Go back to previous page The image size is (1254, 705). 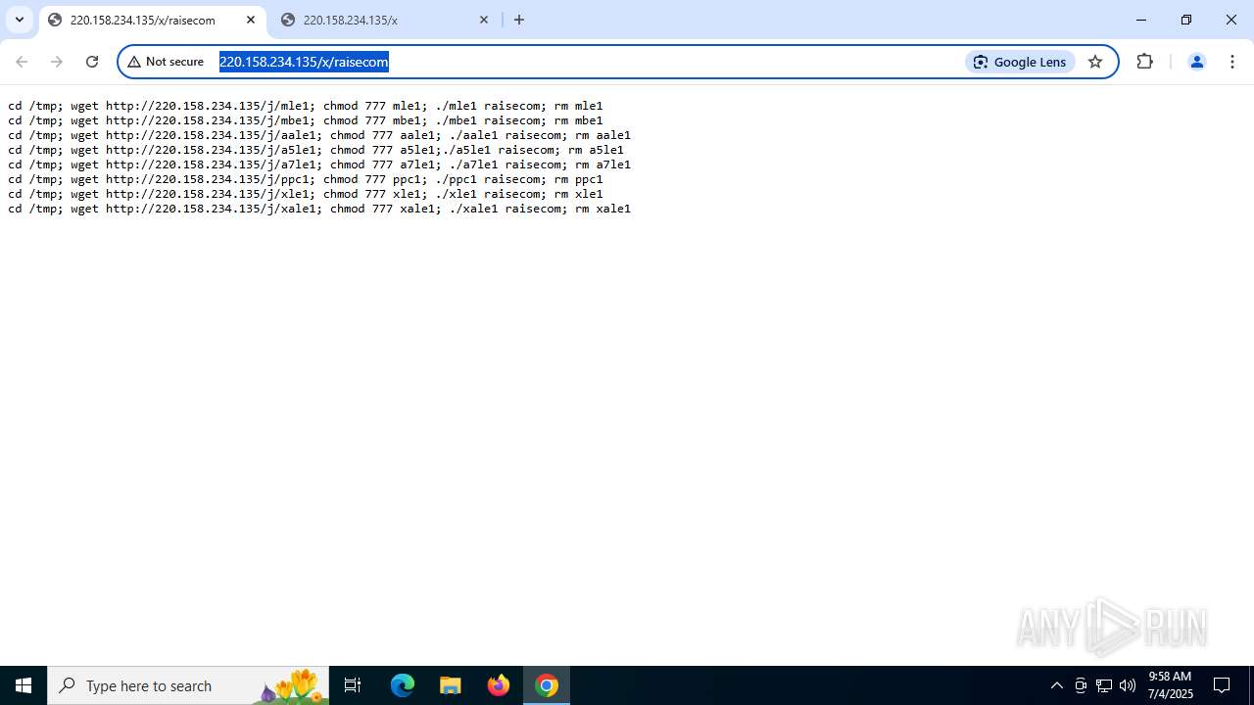tap(22, 62)
